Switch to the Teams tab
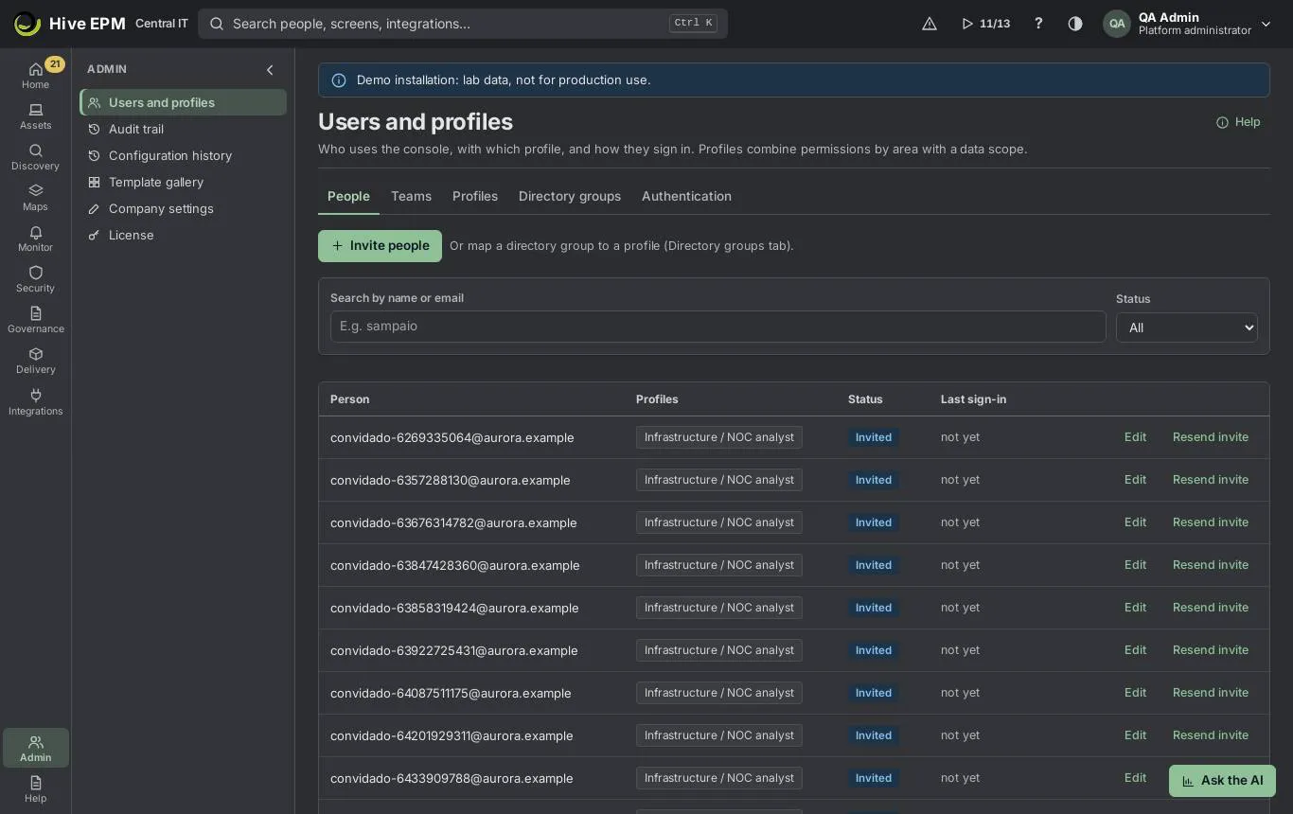The height and width of the screenshot is (814, 1293). point(411,196)
